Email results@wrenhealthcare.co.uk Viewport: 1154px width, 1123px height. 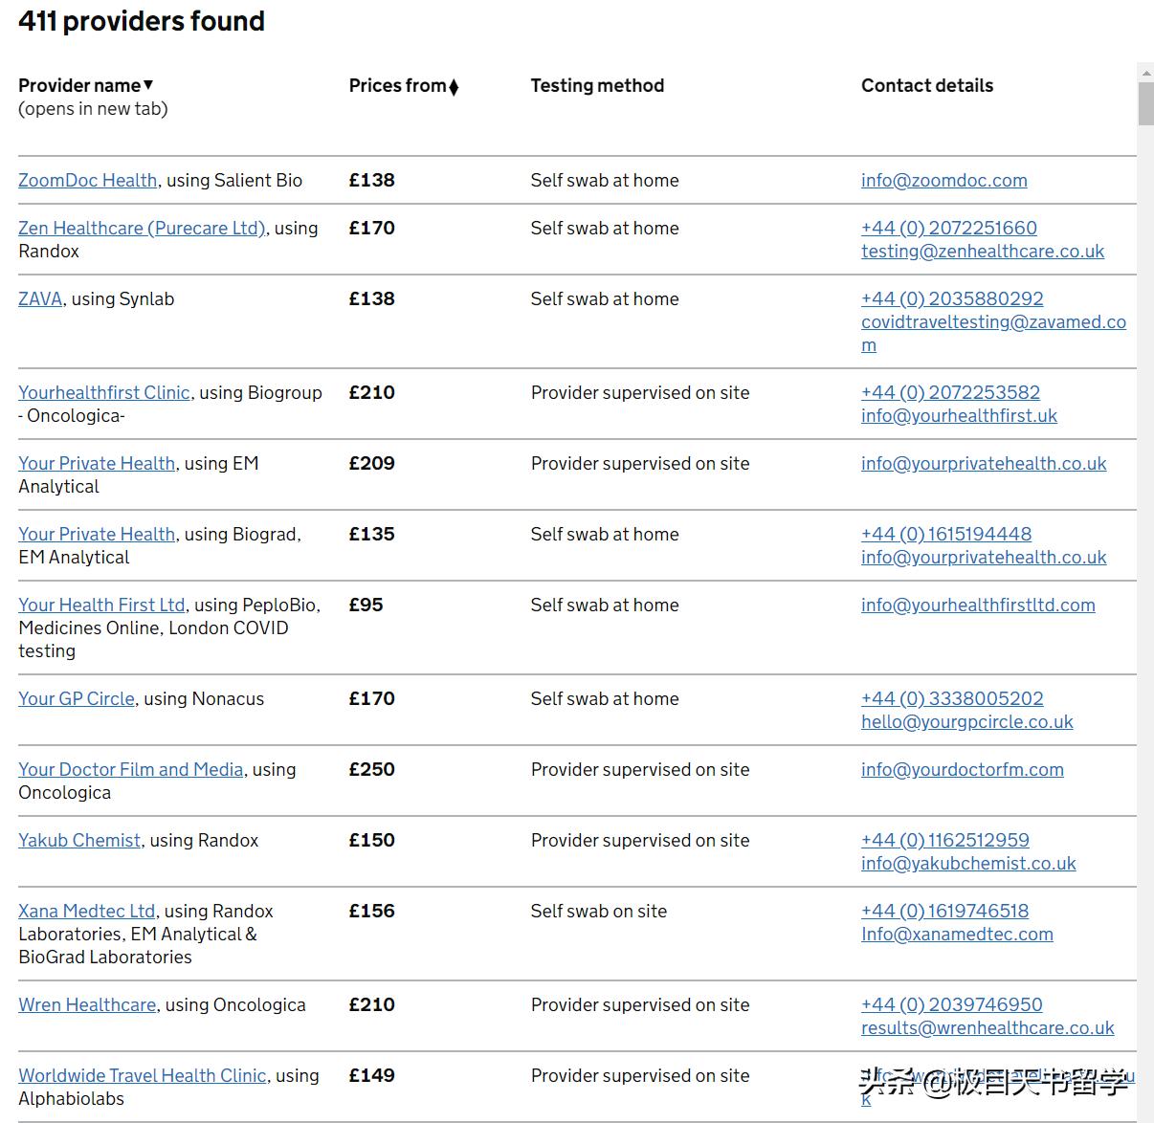tap(987, 1027)
